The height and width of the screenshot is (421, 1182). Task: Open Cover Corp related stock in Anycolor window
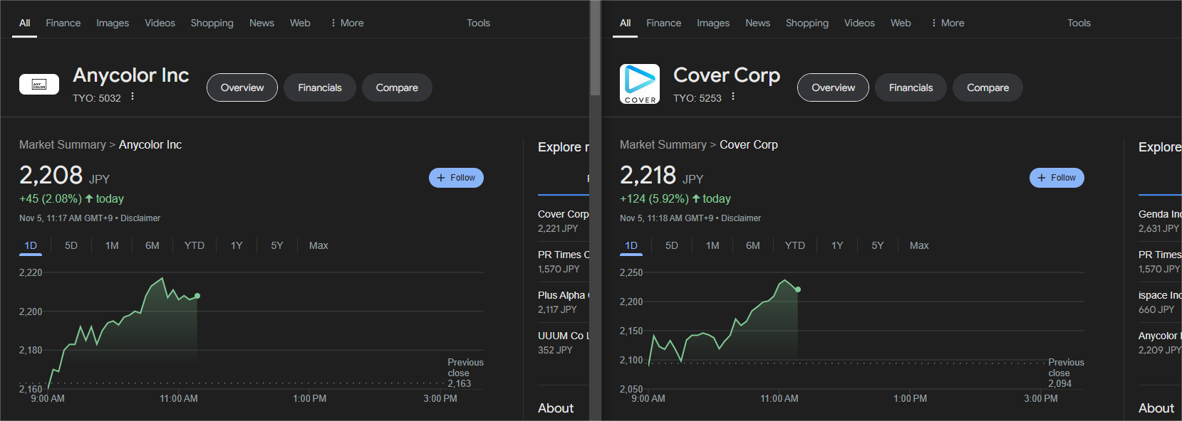click(564, 220)
